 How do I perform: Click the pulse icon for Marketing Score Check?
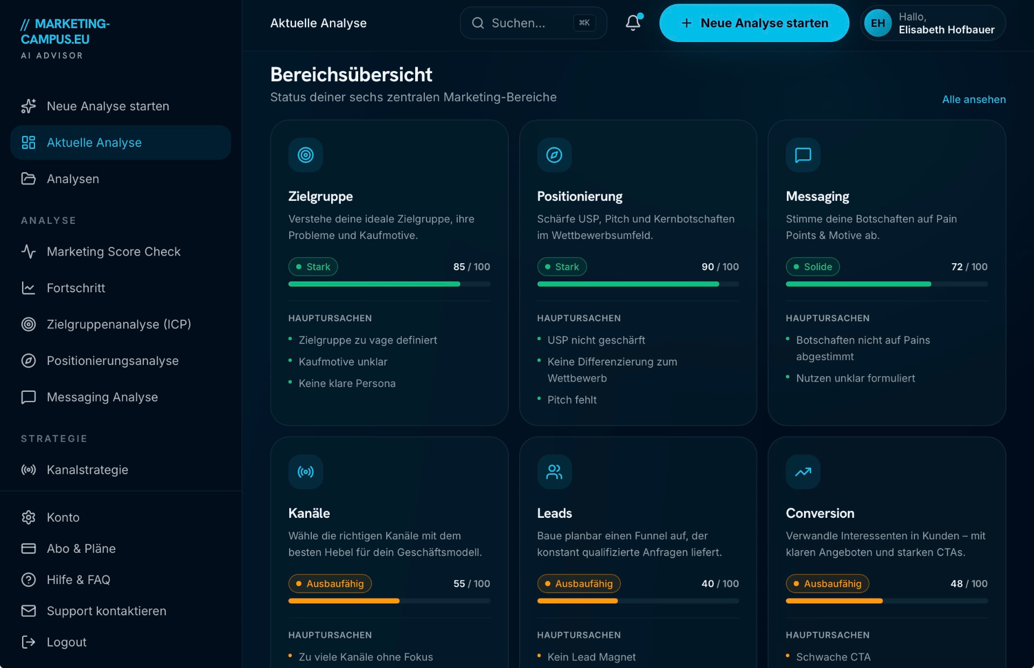click(29, 251)
